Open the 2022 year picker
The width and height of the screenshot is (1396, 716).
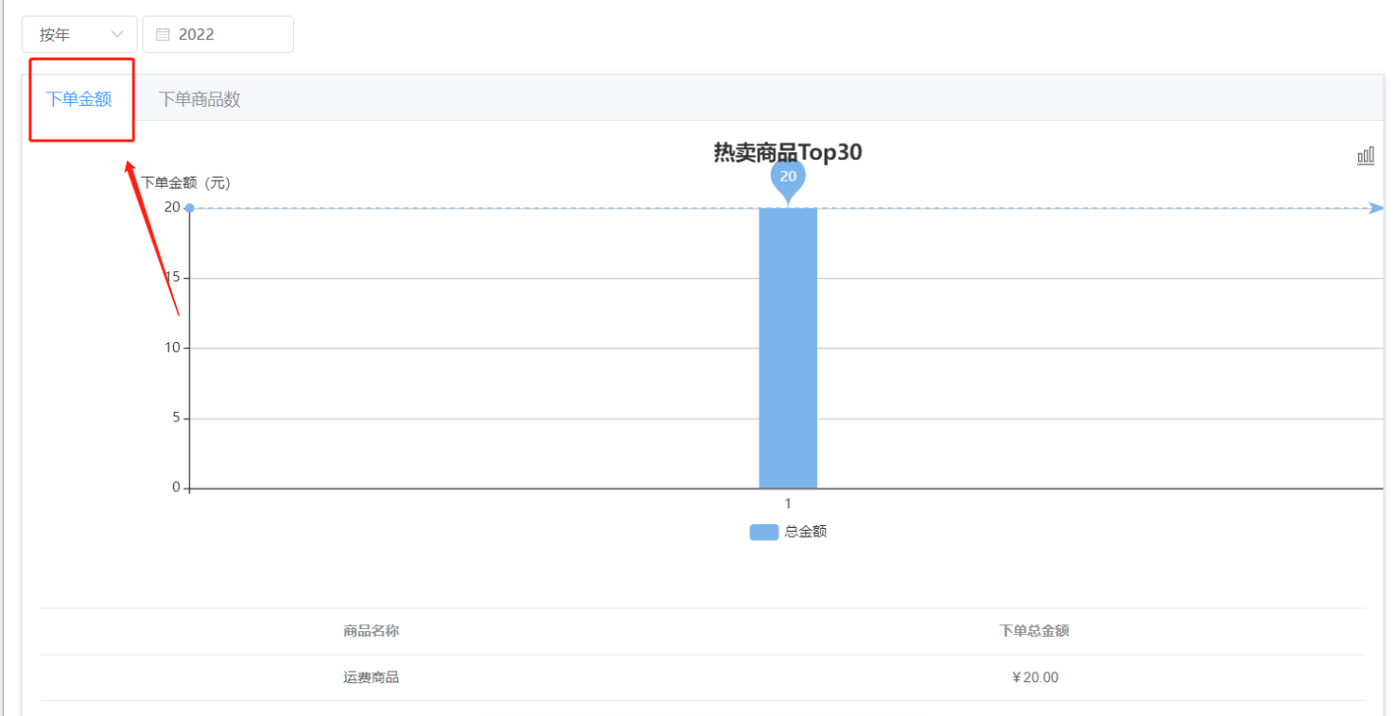(x=218, y=34)
